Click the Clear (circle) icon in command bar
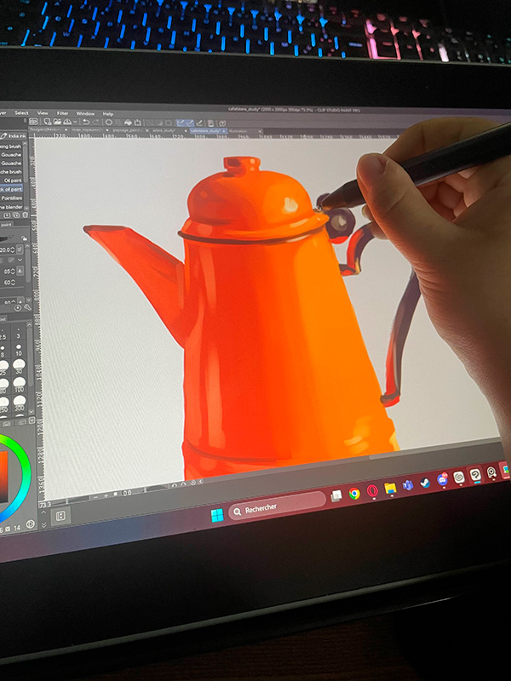Screen dimensions: 511x681 point(109,123)
